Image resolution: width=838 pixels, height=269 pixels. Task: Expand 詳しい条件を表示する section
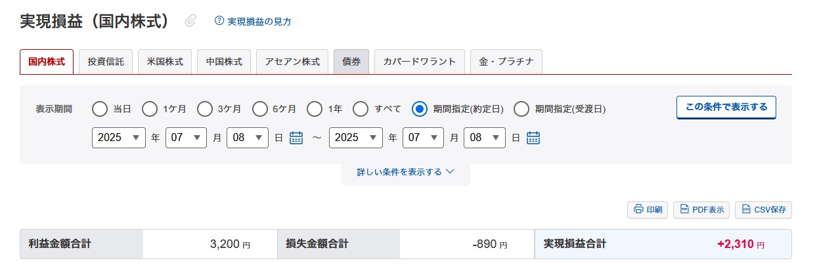[x=406, y=172]
